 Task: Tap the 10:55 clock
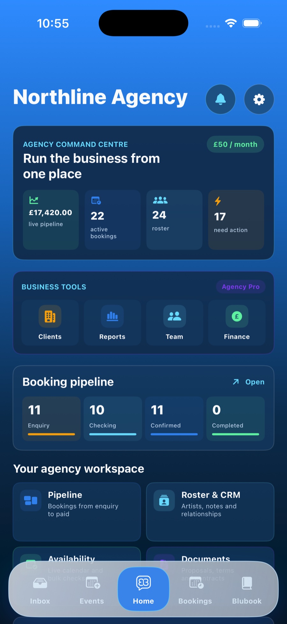tap(53, 23)
